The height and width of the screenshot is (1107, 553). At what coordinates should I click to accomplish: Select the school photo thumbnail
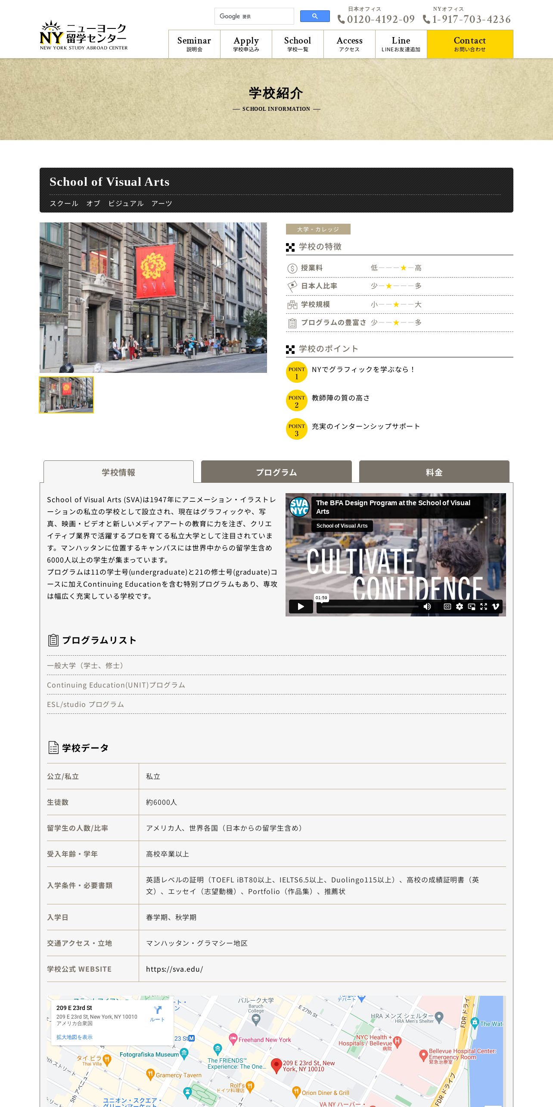coord(66,395)
